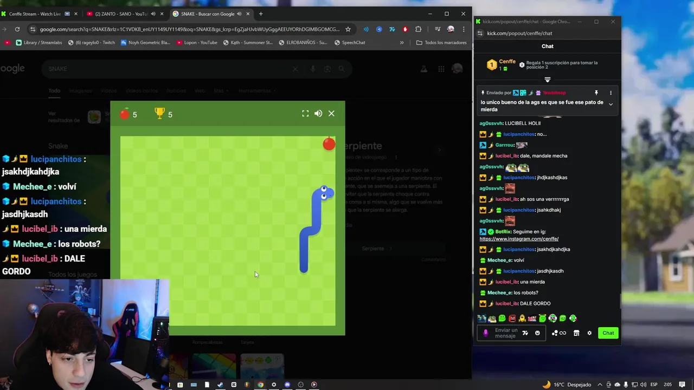Open Steam from the taskbar
This screenshot has width=694, height=390.
[220, 385]
